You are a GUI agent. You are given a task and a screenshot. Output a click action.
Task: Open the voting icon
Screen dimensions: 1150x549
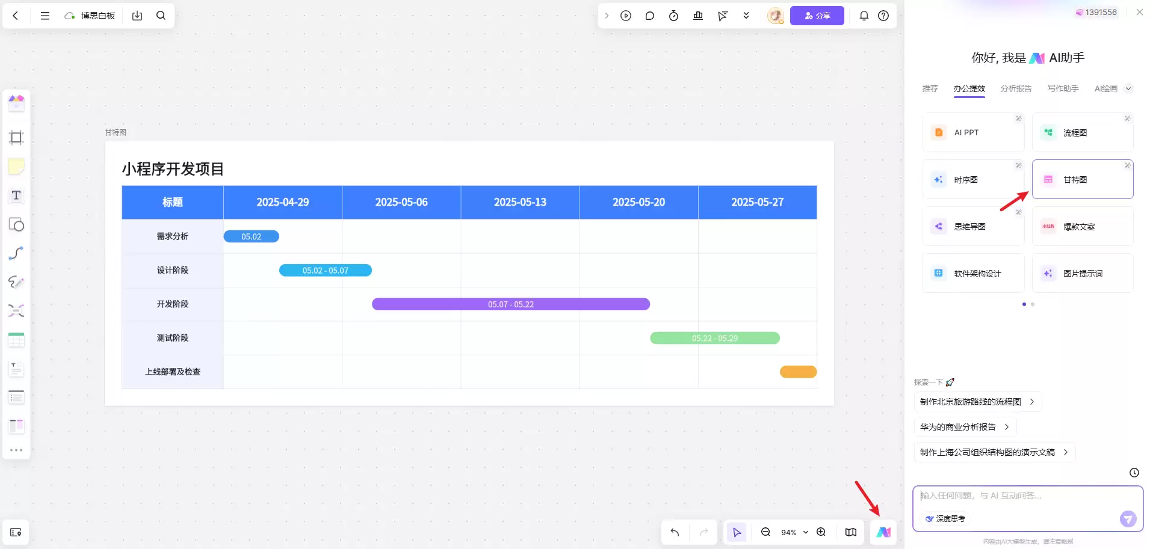pos(698,16)
